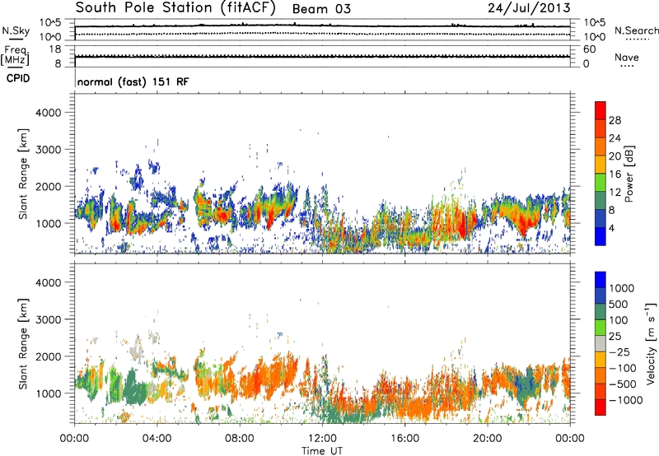This screenshot has width=659, height=456.
Task: Select the bright blue bottom Power color segment
Action: 601,236
